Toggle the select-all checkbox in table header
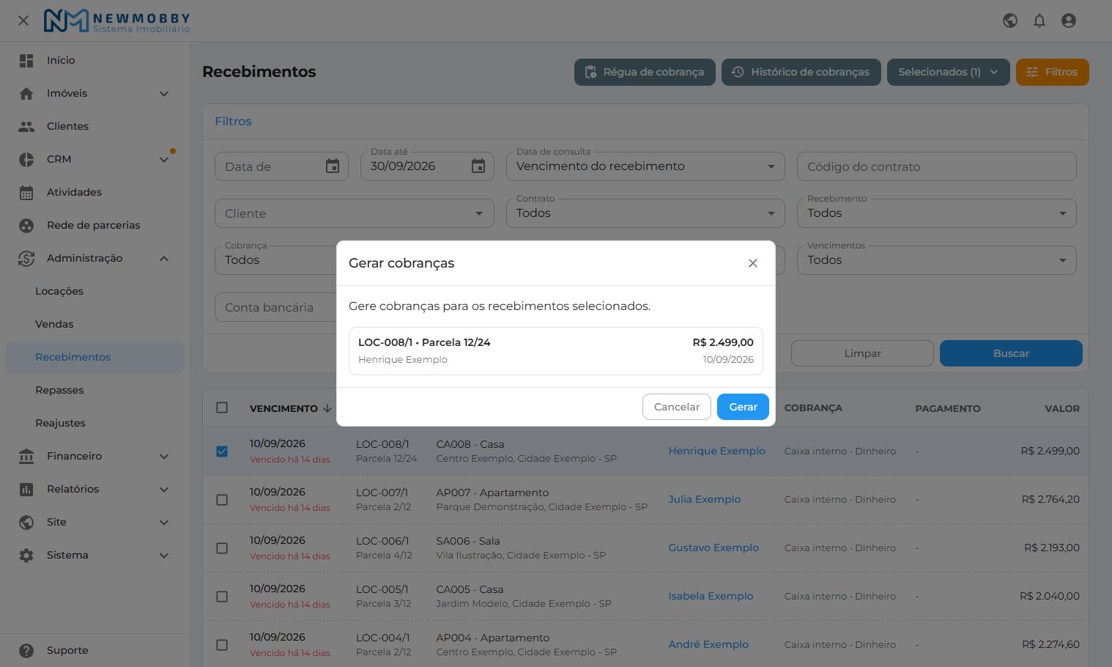The image size is (1112, 667). (222, 408)
